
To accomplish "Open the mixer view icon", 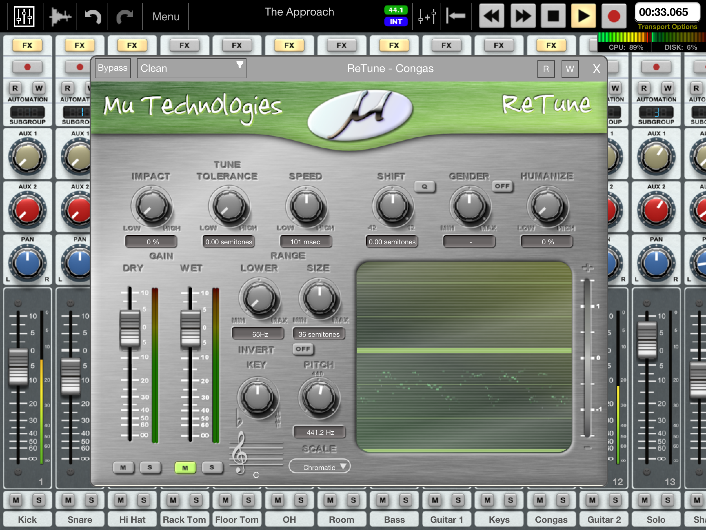I will pos(24,16).
